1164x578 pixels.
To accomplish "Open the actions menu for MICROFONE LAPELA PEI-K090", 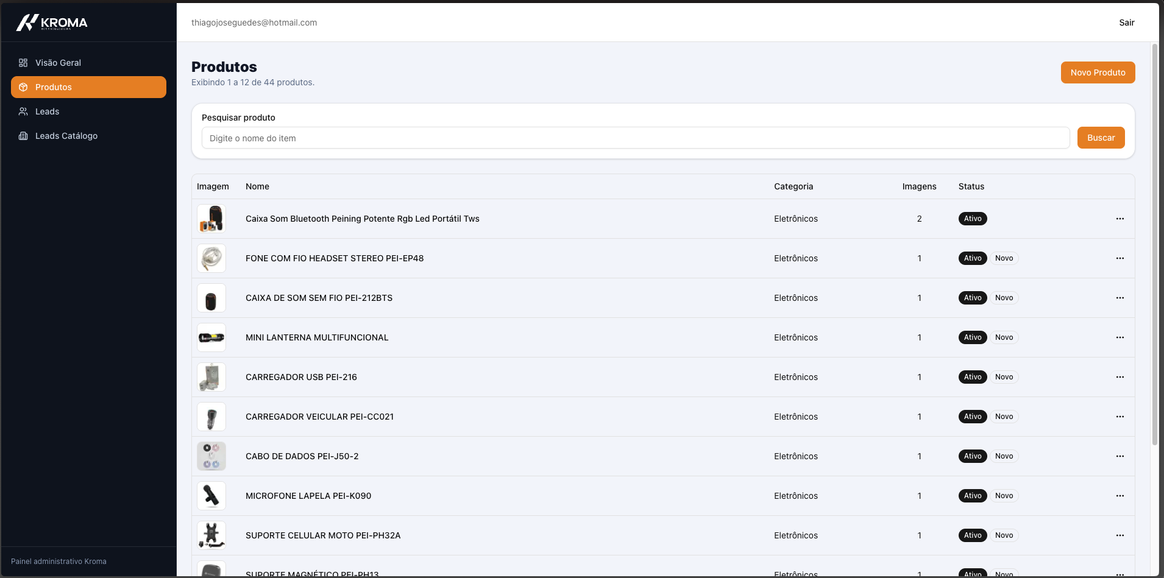I will pyautogui.click(x=1120, y=496).
